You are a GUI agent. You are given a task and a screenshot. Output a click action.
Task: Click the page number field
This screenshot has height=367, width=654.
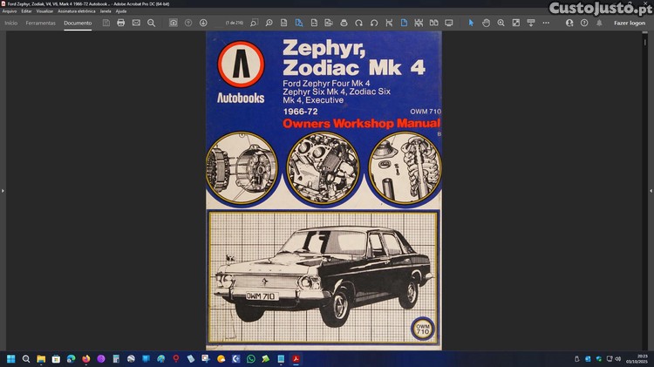pyautogui.click(x=234, y=23)
